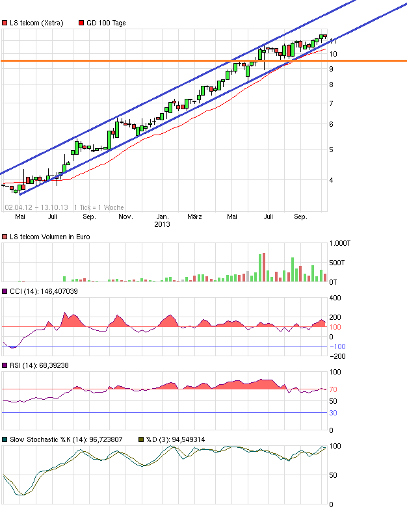Click the Slow Stochastic %K legend square
This screenshot has width=407, height=509.
[x=5, y=440]
